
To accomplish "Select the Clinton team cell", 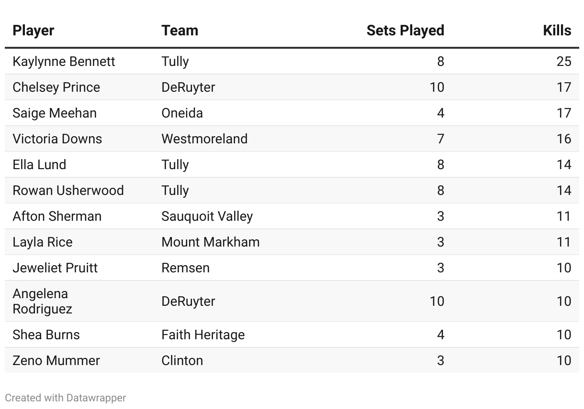I will (x=182, y=361).
